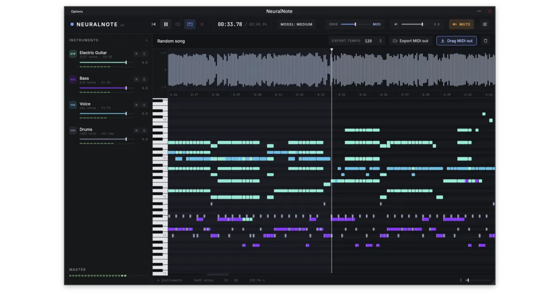The height and width of the screenshot is (294, 560).
Task: Click the audio waveform overview
Action: click(x=331, y=70)
